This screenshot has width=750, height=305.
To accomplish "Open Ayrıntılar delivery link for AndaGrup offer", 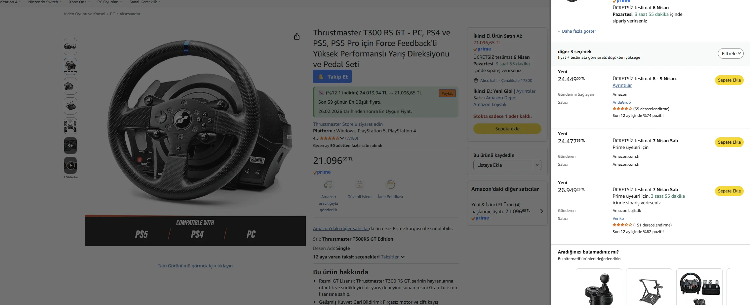I will click(x=622, y=85).
